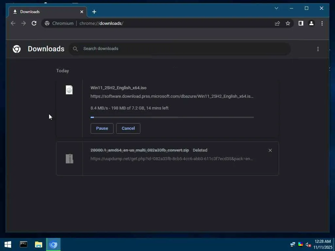Click the ISO download progress bar
Image resolution: width=335 pixels, height=251 pixels.
pos(172,117)
